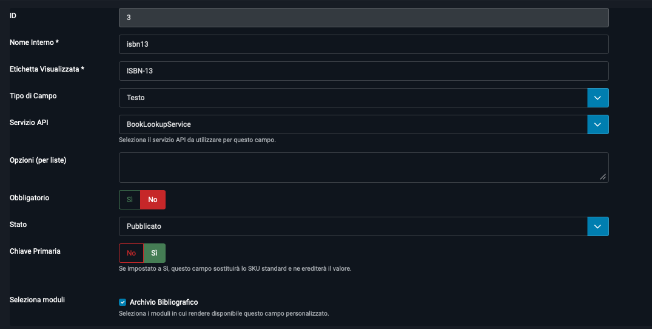652x329 pixels.
Task: Click help text 'Seleziona i moduli in cui rendere'
Action: click(224, 314)
